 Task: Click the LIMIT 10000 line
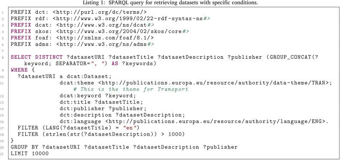pos(30,154)
